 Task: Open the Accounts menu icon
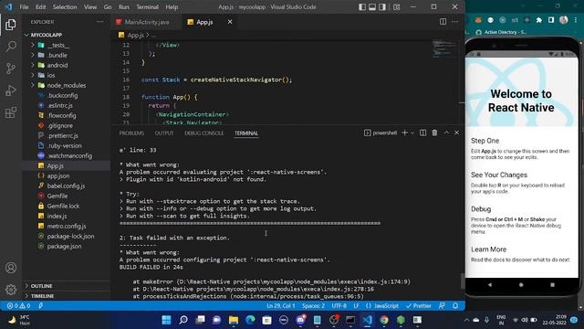[11, 268]
